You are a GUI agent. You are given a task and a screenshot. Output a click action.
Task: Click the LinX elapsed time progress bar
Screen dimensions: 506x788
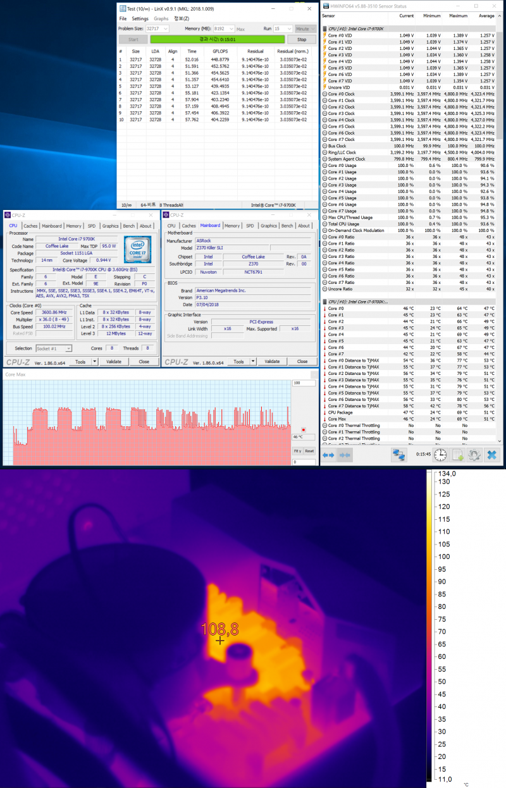[217, 39]
